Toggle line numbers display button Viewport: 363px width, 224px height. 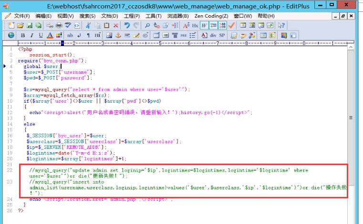pos(222,25)
